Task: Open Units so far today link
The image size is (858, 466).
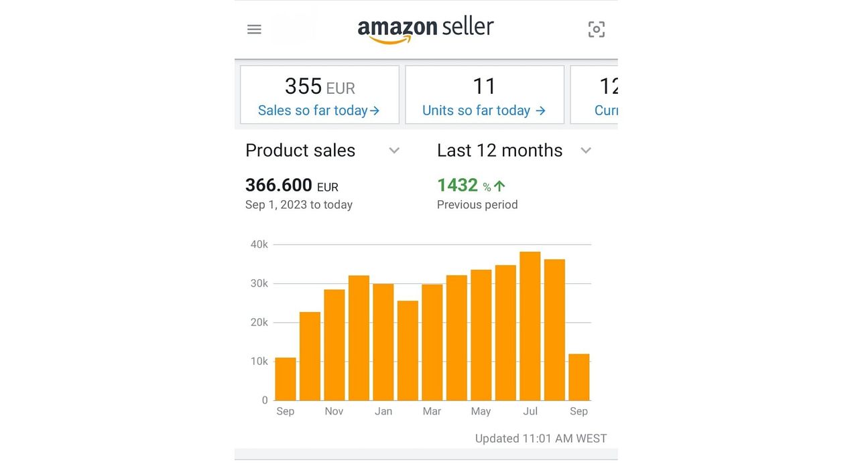Action: [x=484, y=110]
